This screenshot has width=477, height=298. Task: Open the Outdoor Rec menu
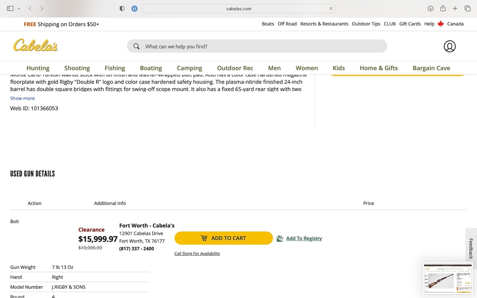coord(235,68)
